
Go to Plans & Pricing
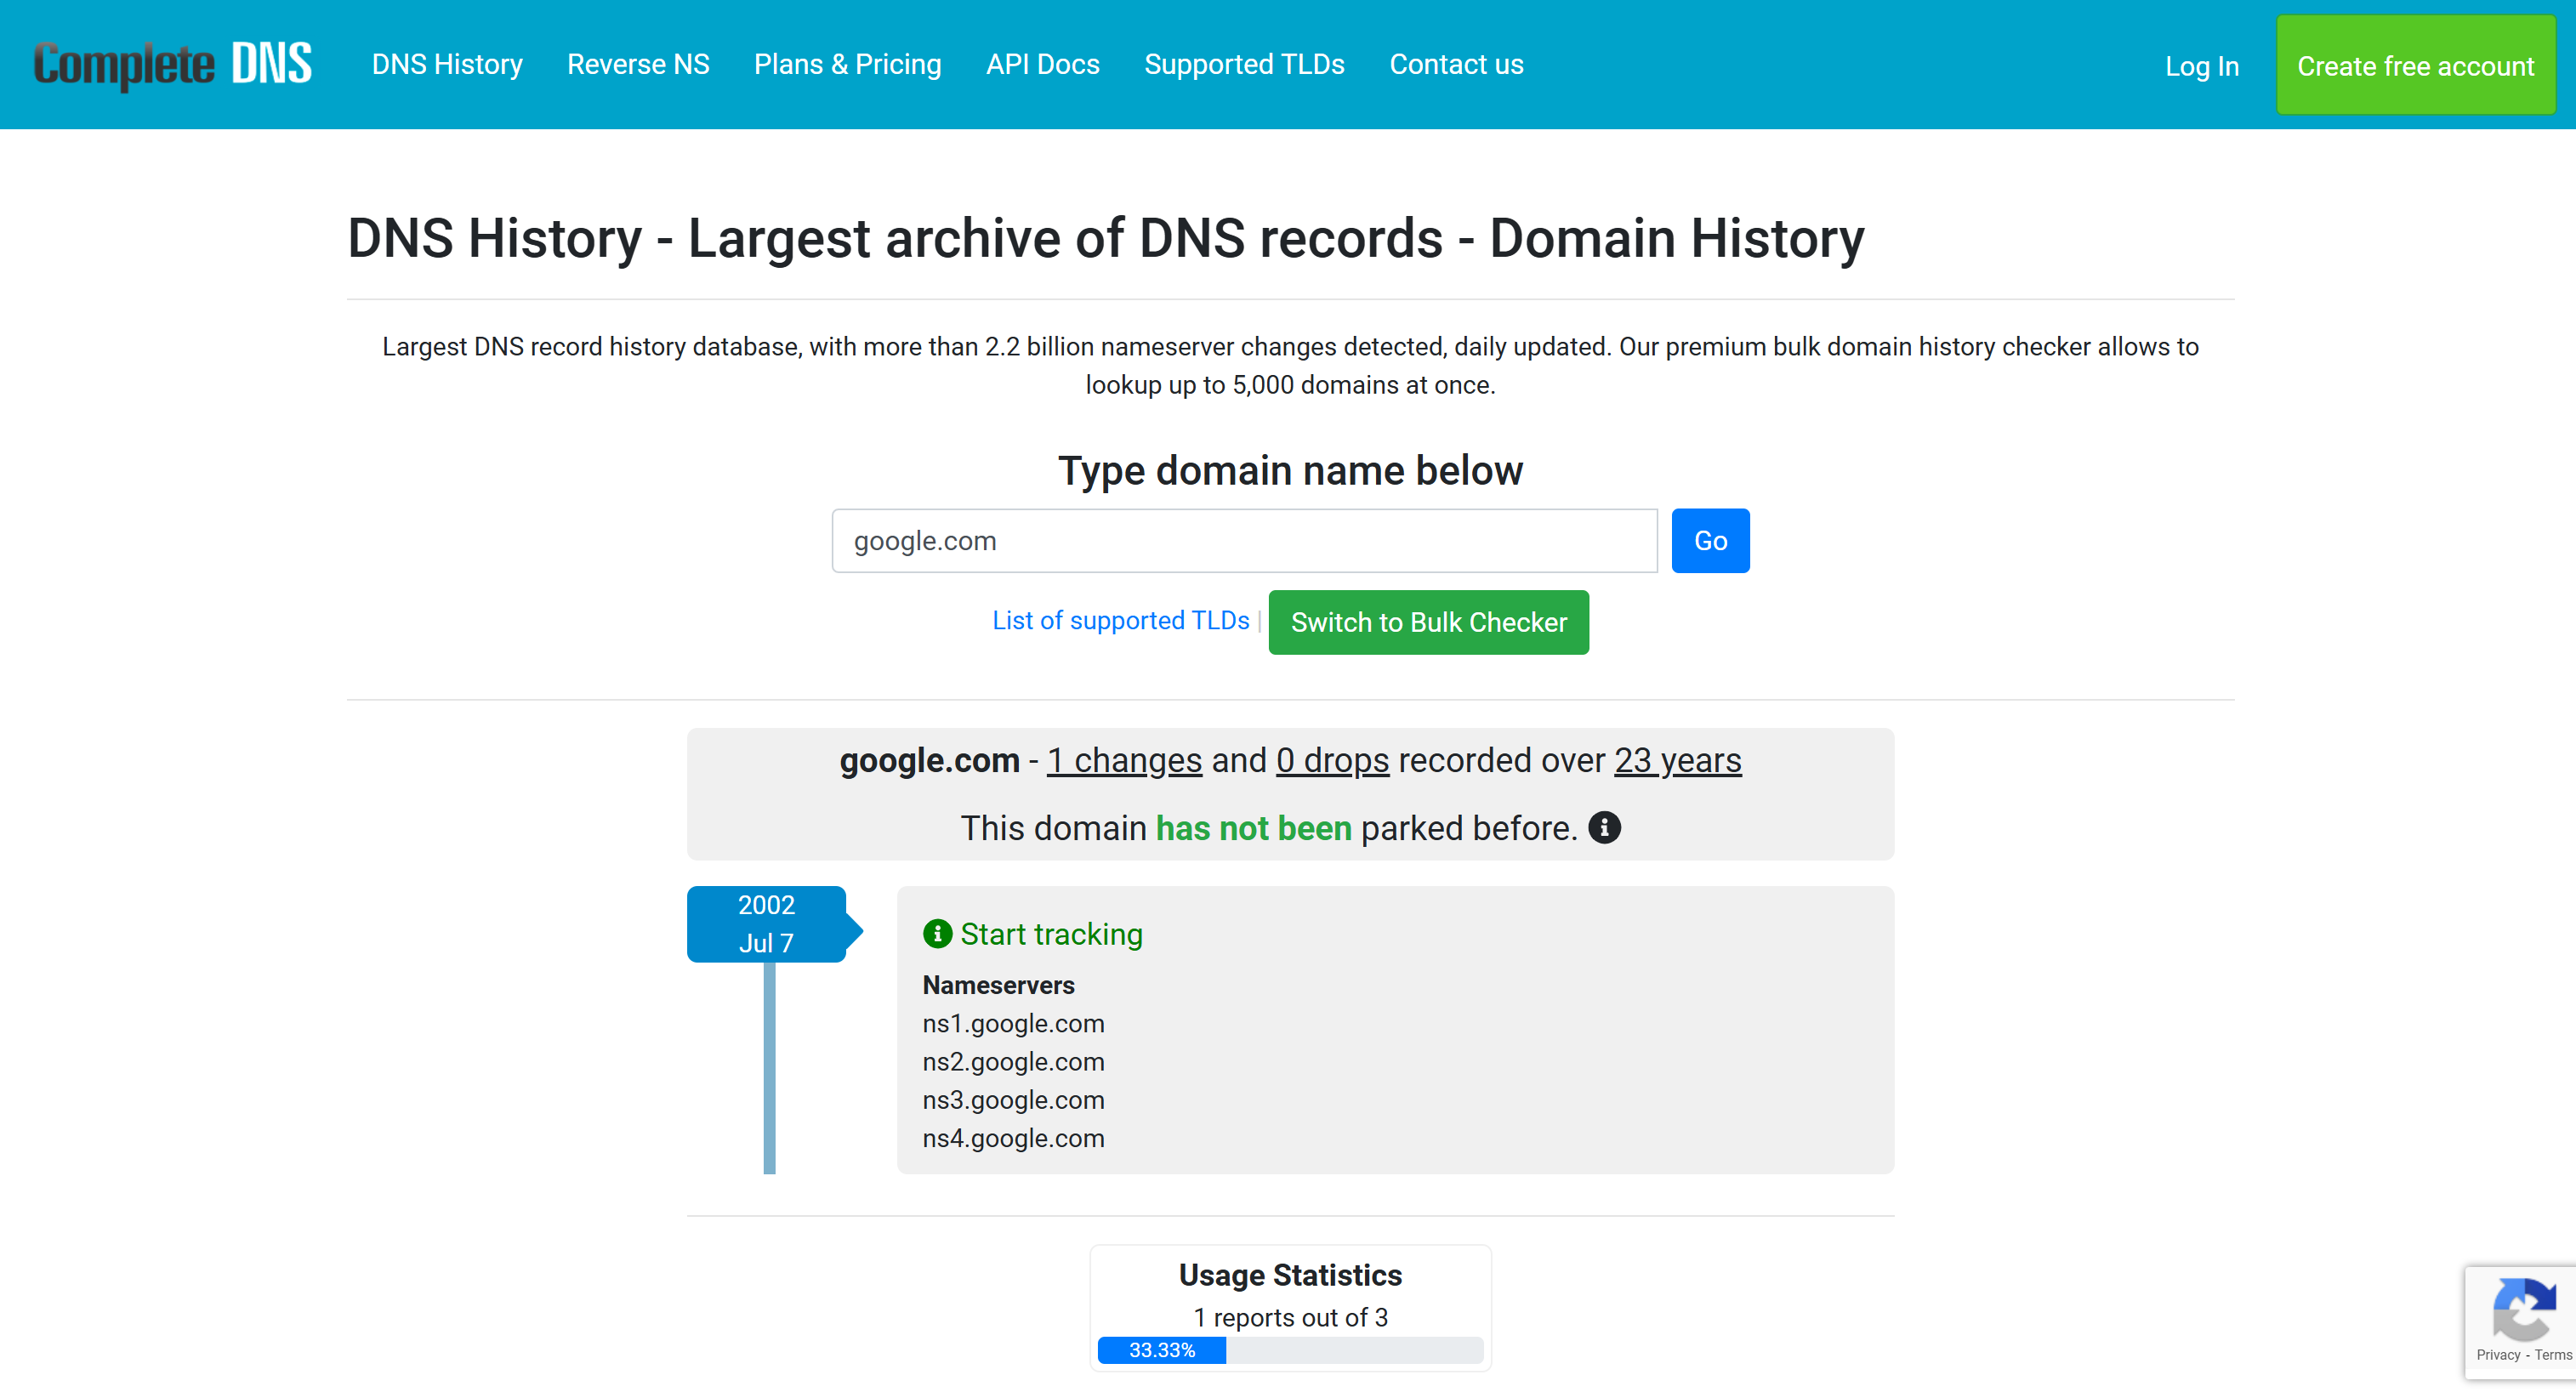pos(847,64)
